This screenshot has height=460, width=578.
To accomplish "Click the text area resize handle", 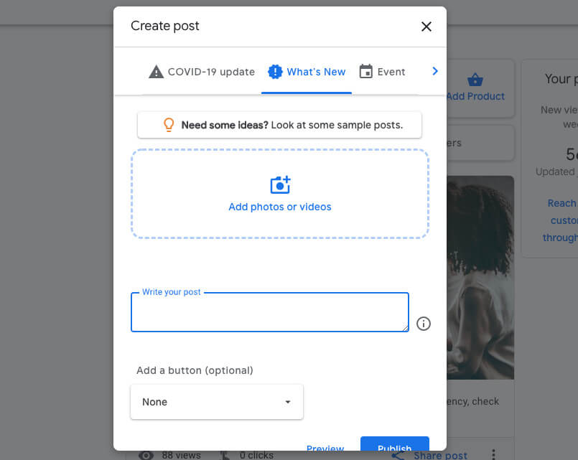I will (x=405, y=328).
